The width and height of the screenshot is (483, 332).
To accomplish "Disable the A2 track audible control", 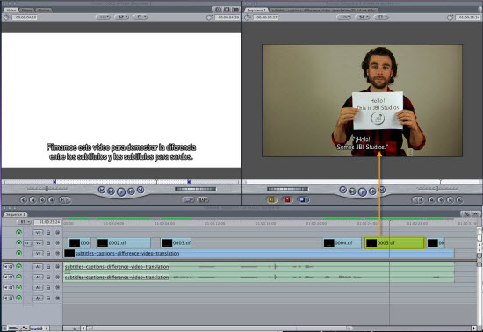I will coord(18,277).
